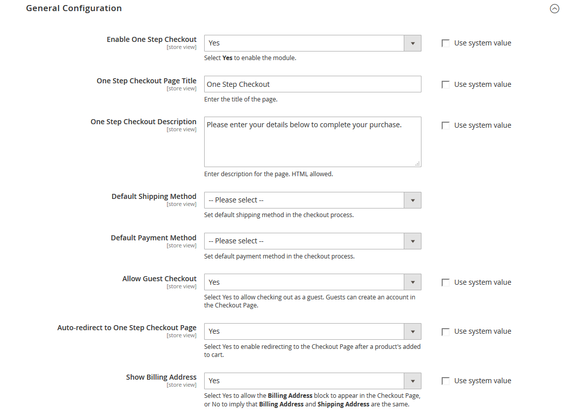This screenshot has width=567, height=414.
Task: Open Enable One Step Checkout dropdown
Action: [304, 43]
